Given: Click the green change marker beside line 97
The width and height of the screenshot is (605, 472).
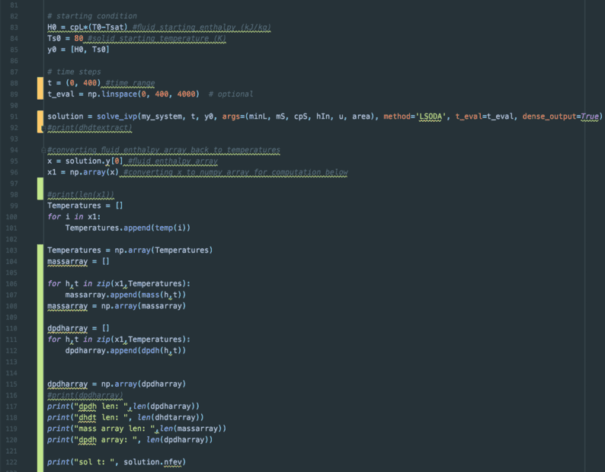Looking at the screenshot, I should [40, 187].
